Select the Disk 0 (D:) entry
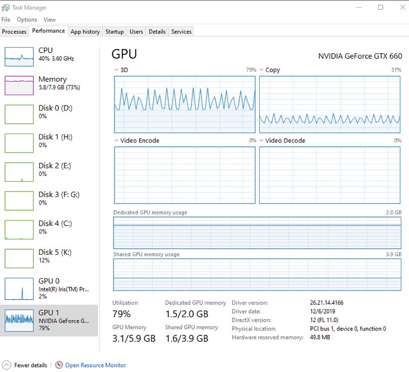 pos(49,114)
